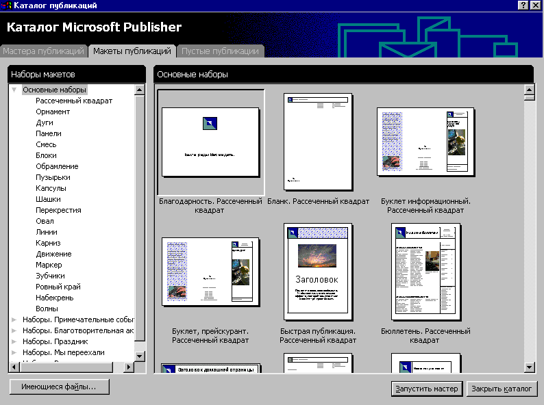The image size is (544, 405).
Task: Pick Карниз design set
Action: coord(48,243)
